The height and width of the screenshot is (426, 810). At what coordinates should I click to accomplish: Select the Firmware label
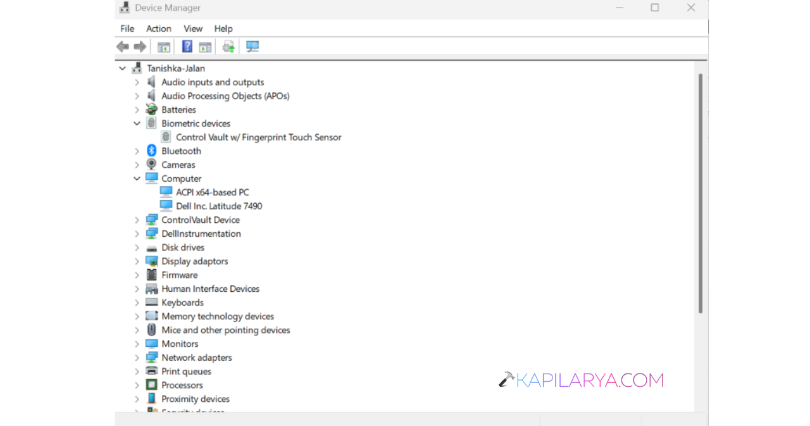point(180,275)
